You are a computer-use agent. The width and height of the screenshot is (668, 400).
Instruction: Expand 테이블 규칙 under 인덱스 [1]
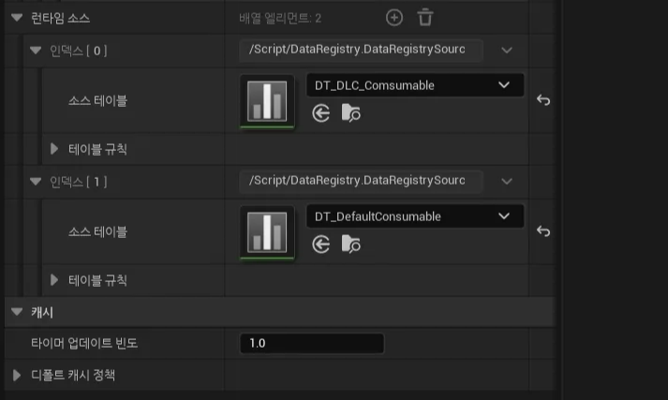point(54,280)
